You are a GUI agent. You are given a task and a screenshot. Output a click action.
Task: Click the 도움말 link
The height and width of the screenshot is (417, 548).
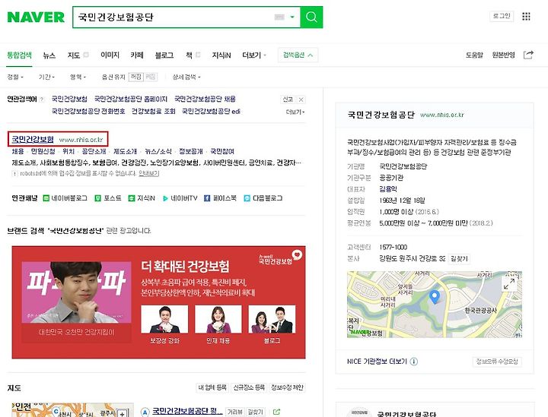(x=474, y=55)
